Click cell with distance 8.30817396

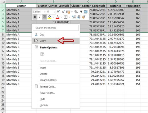[x=116, y=68]
